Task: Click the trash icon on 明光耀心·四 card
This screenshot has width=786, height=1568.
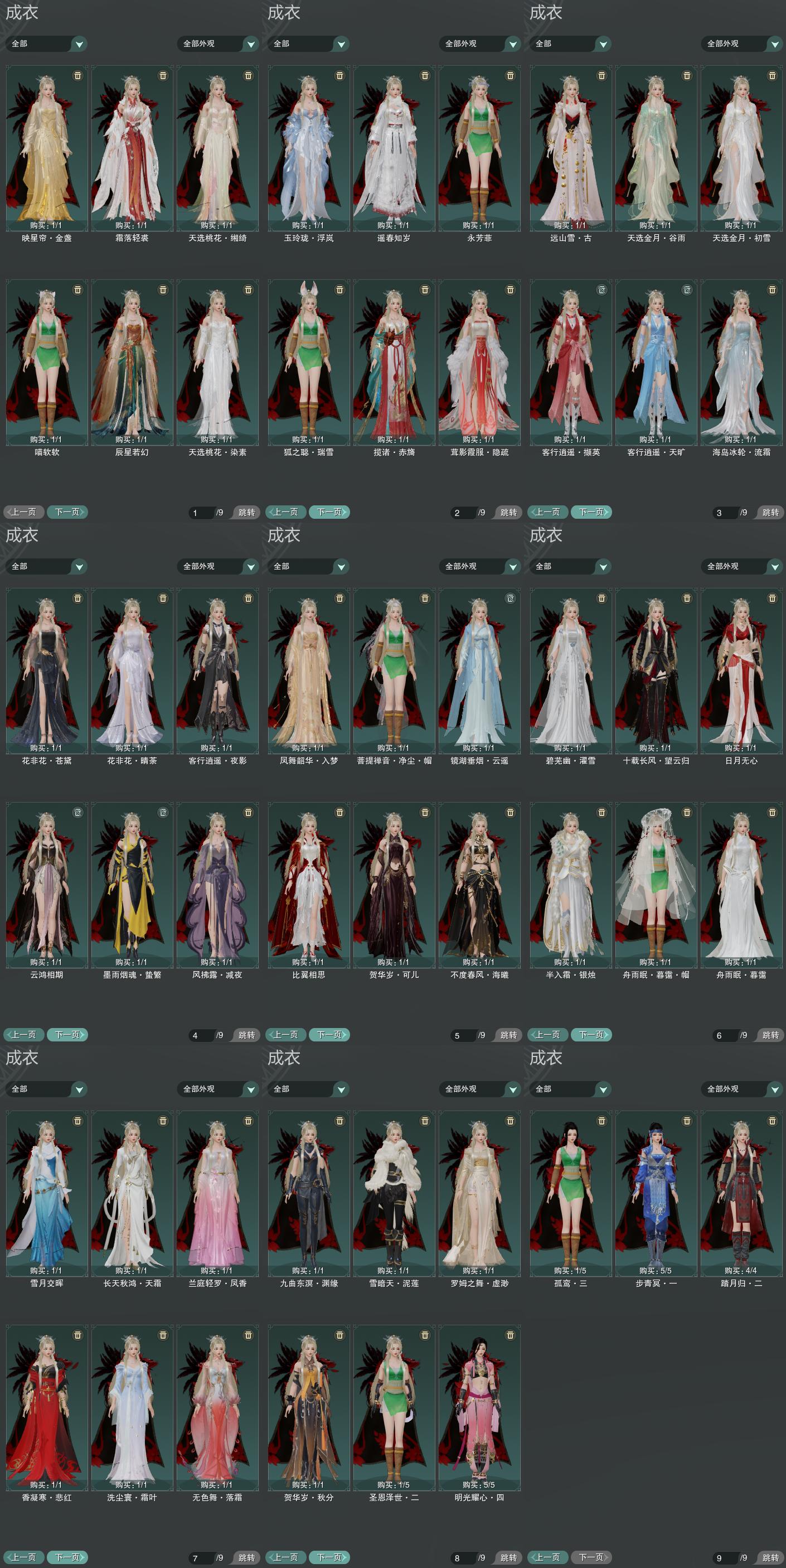Action: point(510,1335)
